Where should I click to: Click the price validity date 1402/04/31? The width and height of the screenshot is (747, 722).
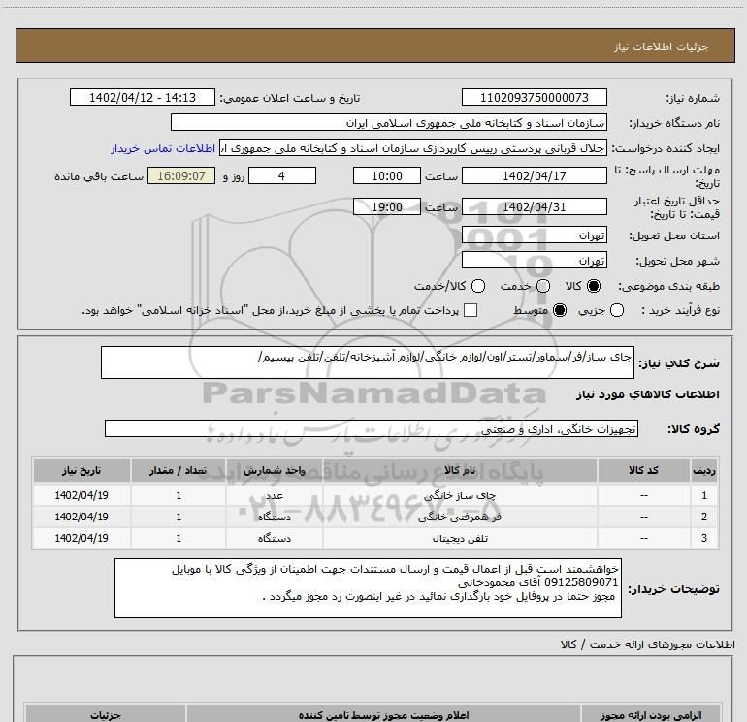click(534, 207)
